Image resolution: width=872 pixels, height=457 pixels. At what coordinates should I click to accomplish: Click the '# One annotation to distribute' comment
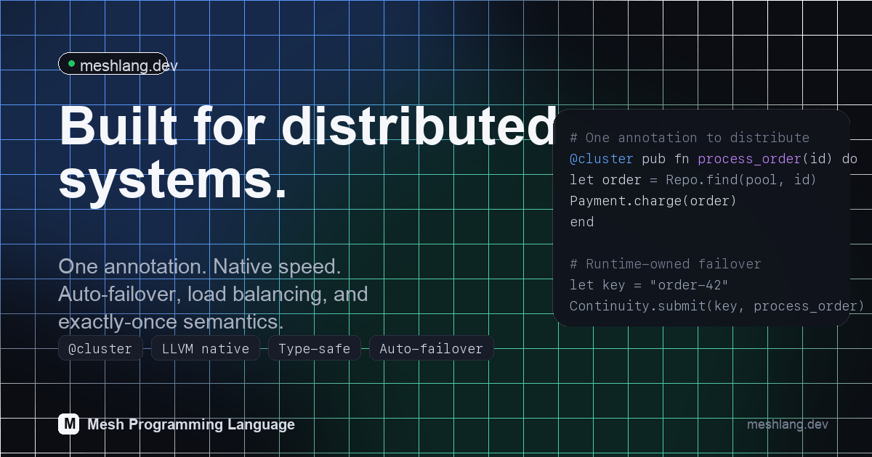point(689,138)
